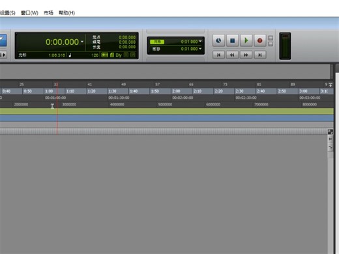This screenshot has height=254, width=339.
Task: Start playback with the green Play button
Action: (x=246, y=40)
